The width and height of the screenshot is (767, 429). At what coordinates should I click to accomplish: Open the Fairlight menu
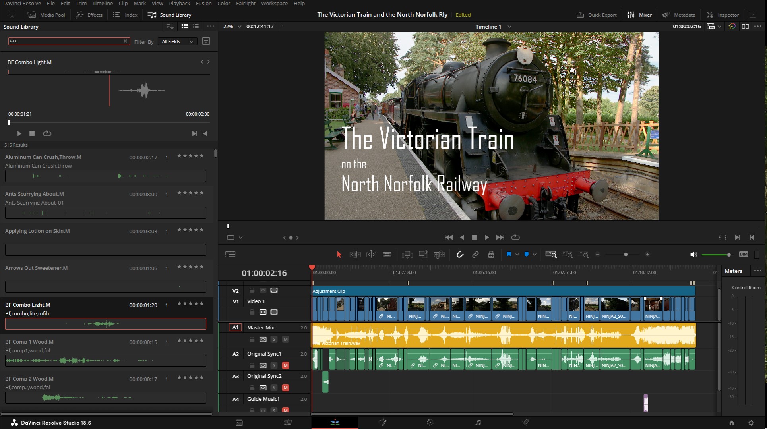coord(246,3)
